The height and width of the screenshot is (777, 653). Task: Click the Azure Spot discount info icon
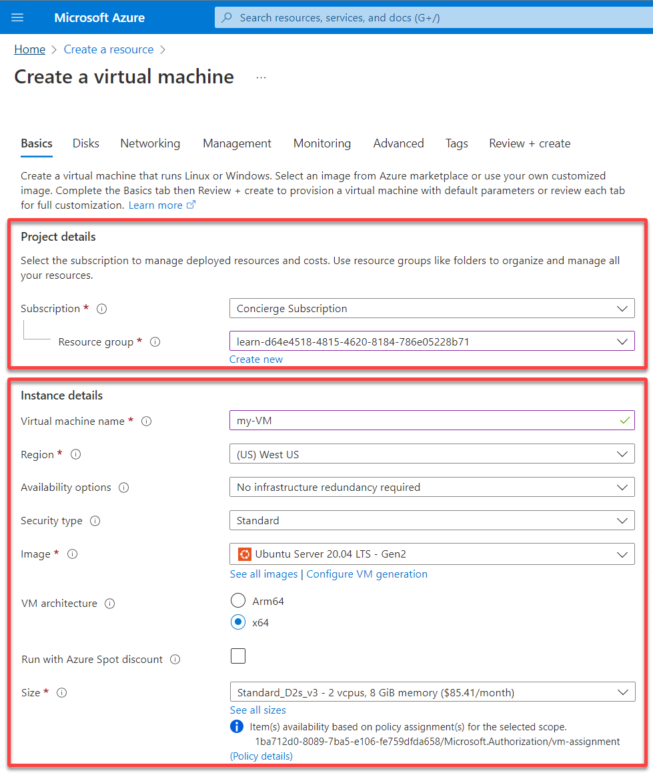pyautogui.click(x=175, y=660)
